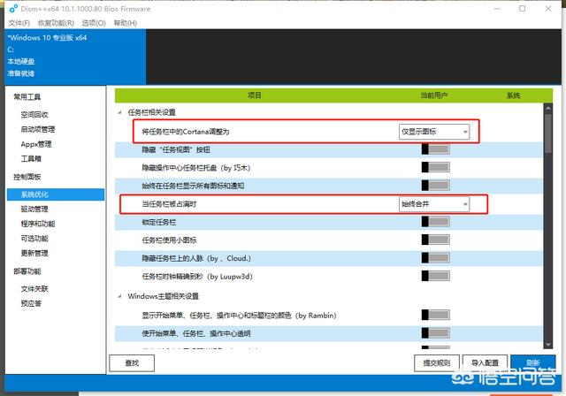Viewport: 566px width, 396px height.
Task: Open the 恢复功能(R) menu
Action: coord(56,23)
